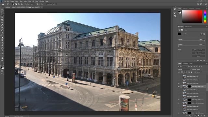Toggle lock image pixels brush icon
The width and height of the screenshot is (208, 117).
[x=184, y=72]
